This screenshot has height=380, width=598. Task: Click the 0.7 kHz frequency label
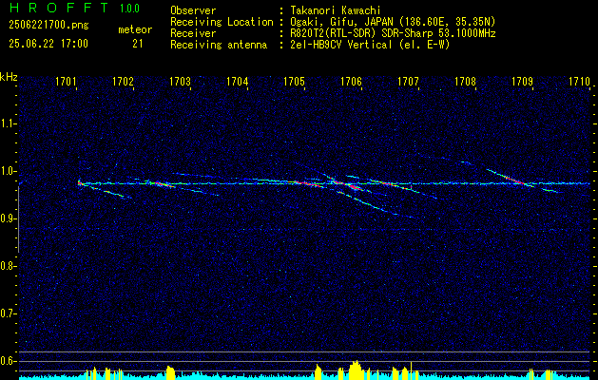9,313
